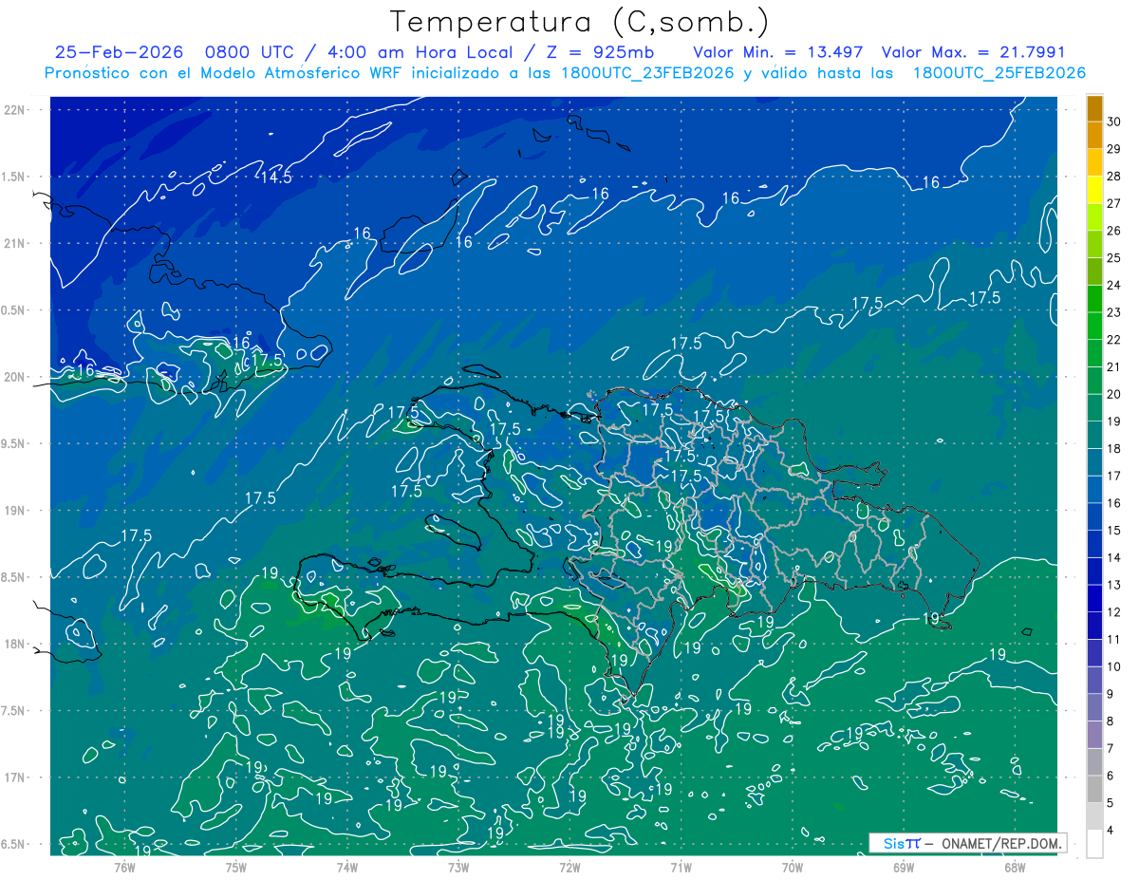
Task: Click the valid-until time '1800UTC_25FEB2026'
Action: 999,73
